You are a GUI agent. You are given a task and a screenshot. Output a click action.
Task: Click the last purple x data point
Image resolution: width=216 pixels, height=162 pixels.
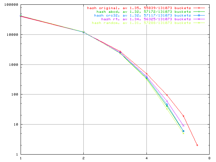point(183,126)
